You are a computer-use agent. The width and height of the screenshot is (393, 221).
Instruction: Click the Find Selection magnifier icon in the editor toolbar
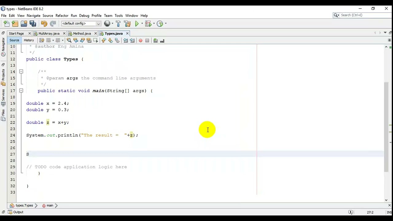tap(69, 41)
